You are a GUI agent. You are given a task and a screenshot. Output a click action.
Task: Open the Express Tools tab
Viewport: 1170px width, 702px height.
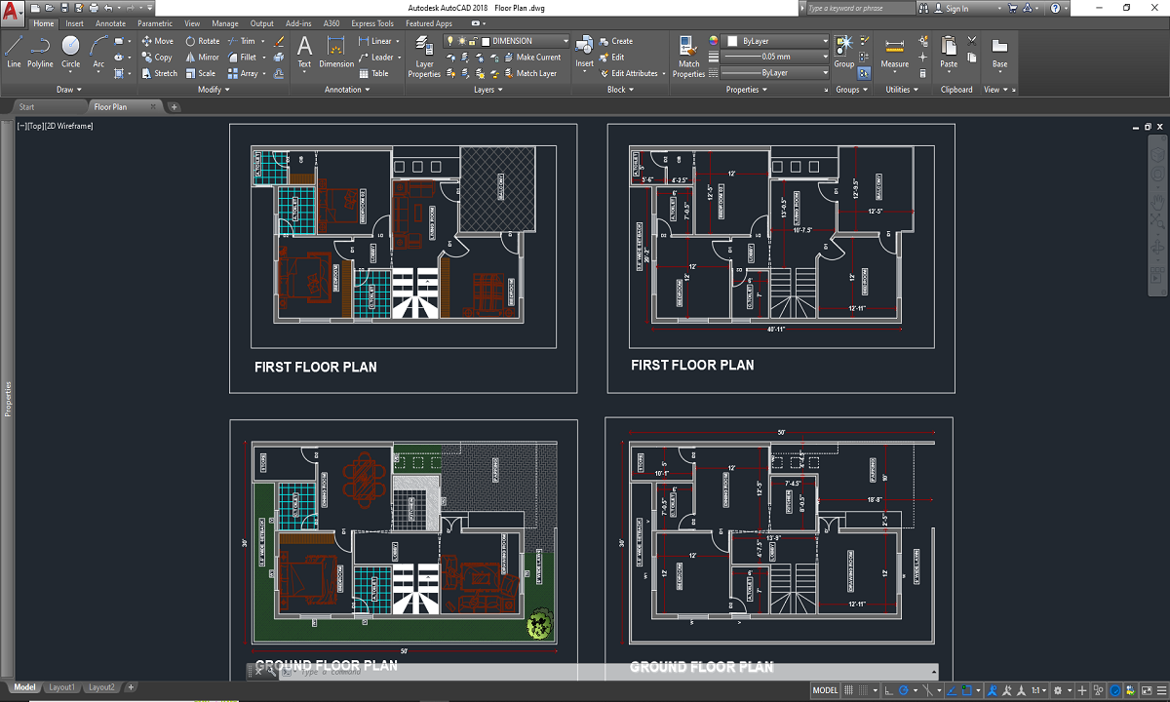pyautogui.click(x=371, y=23)
